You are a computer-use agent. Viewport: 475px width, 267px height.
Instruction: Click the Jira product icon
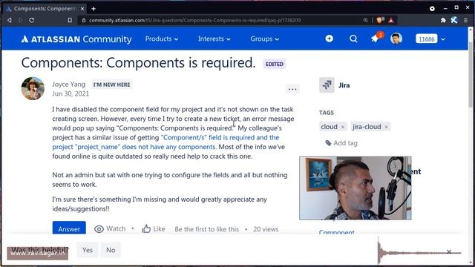pyautogui.click(x=327, y=85)
